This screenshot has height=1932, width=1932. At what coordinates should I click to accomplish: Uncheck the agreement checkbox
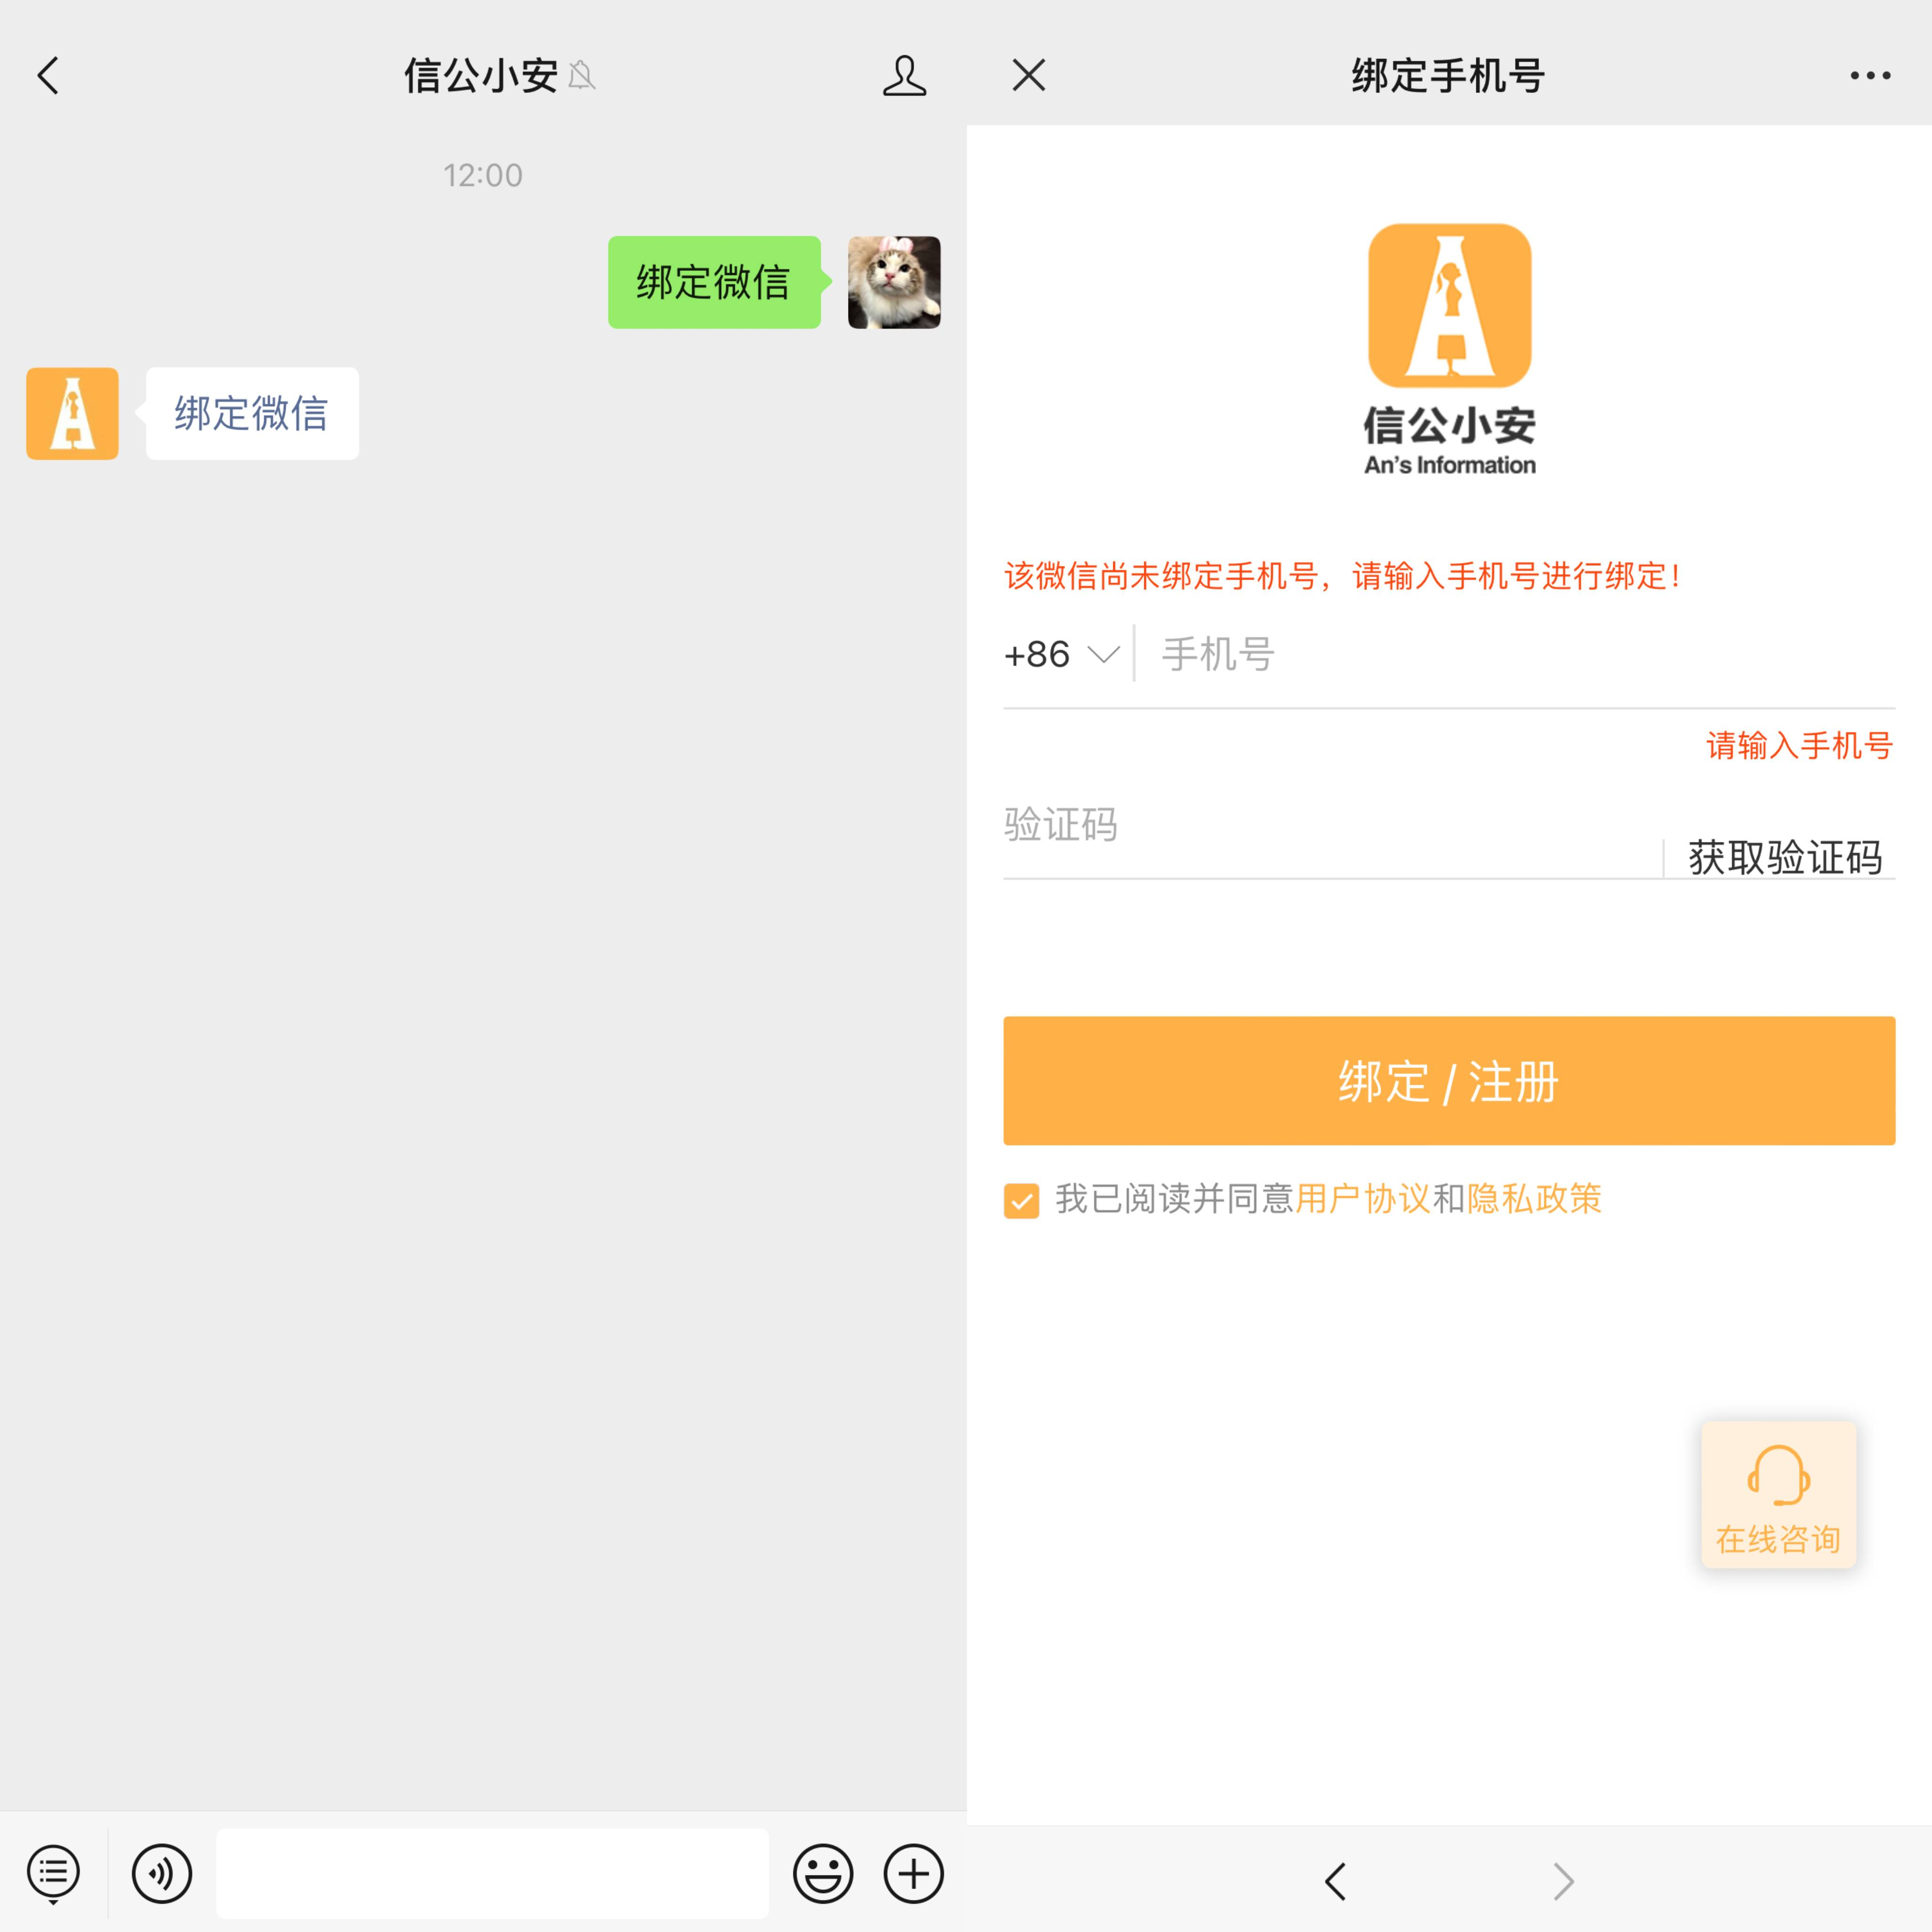pyautogui.click(x=1021, y=1200)
